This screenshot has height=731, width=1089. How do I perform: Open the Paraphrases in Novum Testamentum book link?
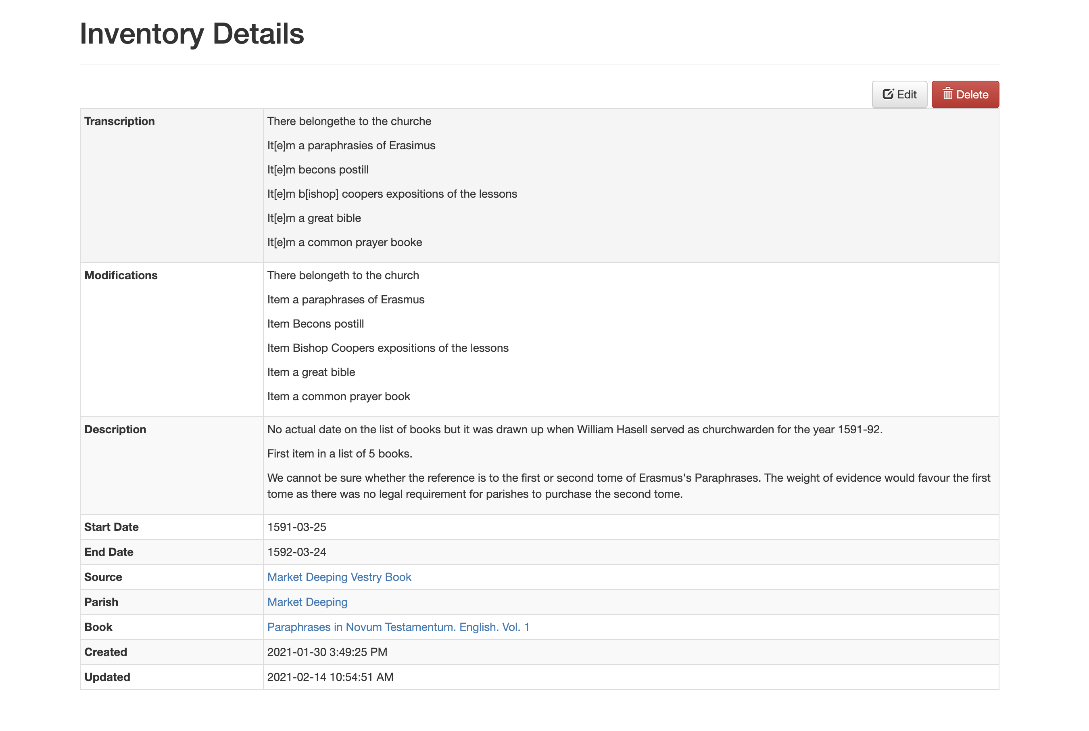[398, 627]
